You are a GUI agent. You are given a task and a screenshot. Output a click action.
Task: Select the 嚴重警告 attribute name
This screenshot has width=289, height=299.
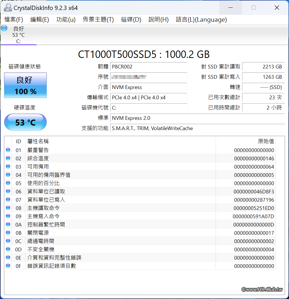38,150
